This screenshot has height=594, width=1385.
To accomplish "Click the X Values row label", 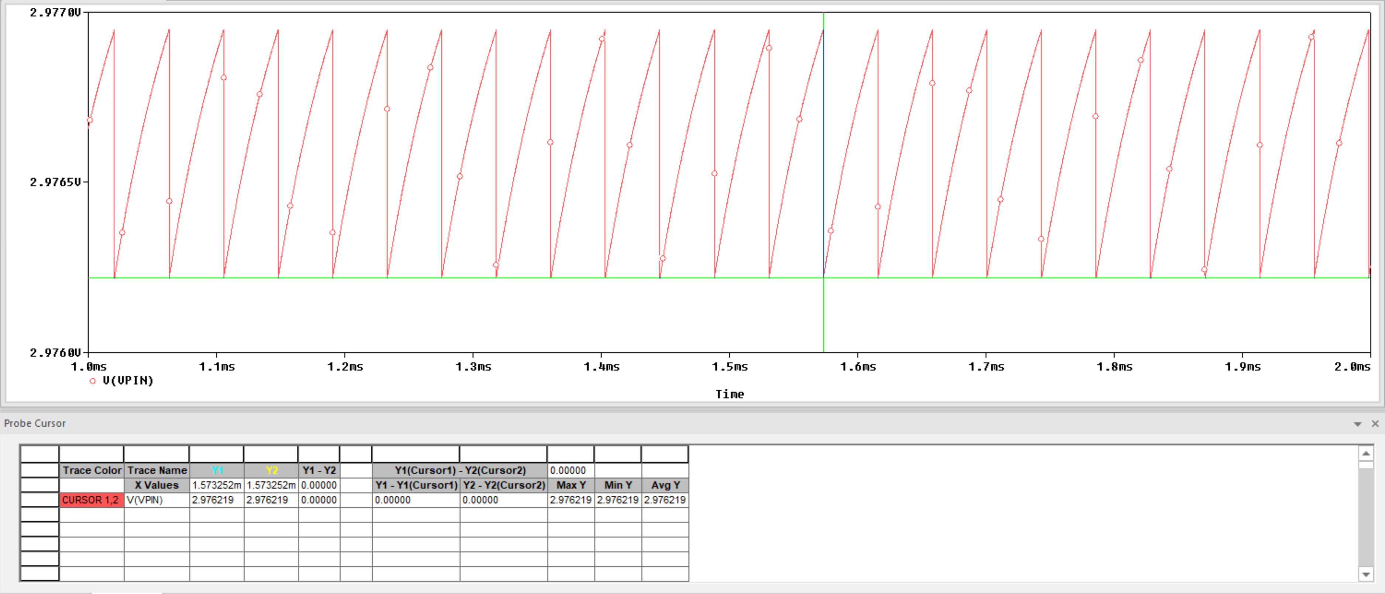I will [x=156, y=485].
